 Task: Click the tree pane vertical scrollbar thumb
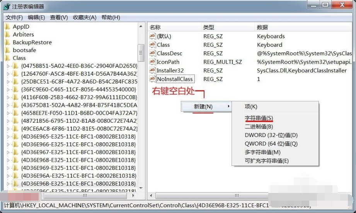[x=141, y=53]
